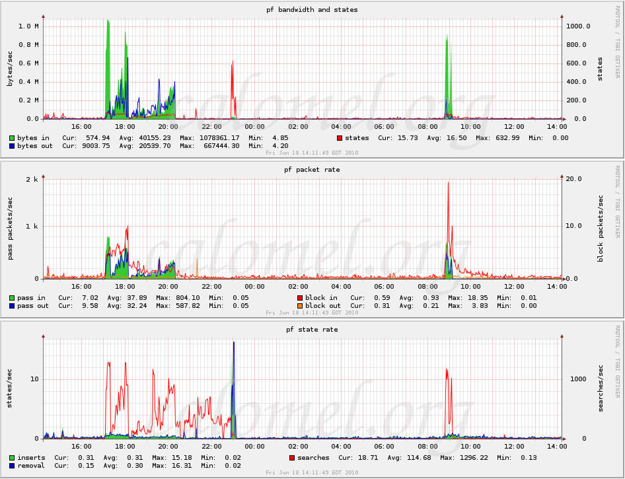Click the 08:00 time label on state rate graph
The height and width of the screenshot is (479, 625).
[x=427, y=447]
